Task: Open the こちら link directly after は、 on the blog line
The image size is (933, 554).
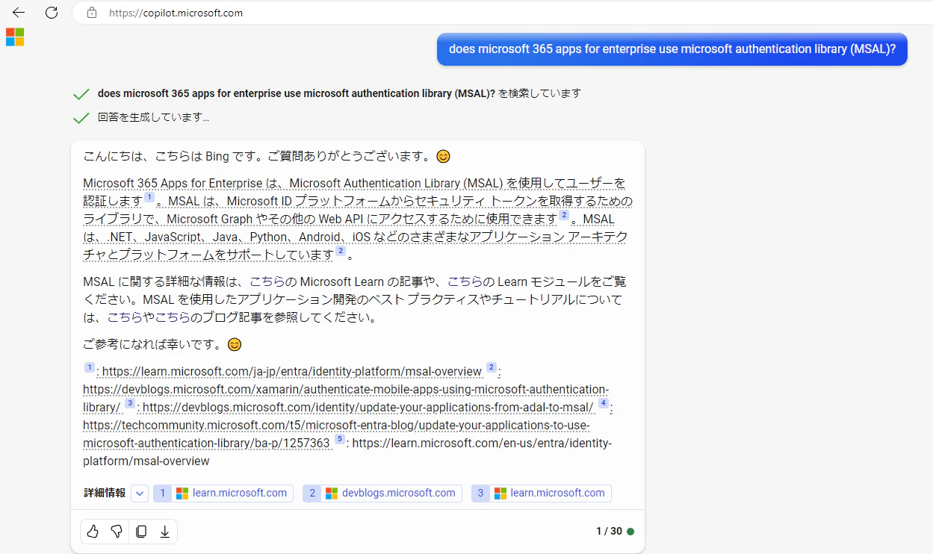Action: coord(125,318)
